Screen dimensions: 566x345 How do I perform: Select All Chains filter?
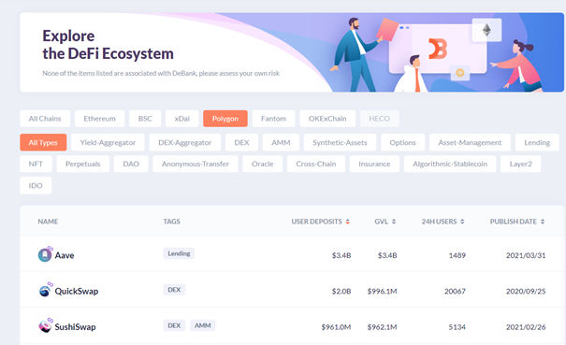tap(45, 119)
